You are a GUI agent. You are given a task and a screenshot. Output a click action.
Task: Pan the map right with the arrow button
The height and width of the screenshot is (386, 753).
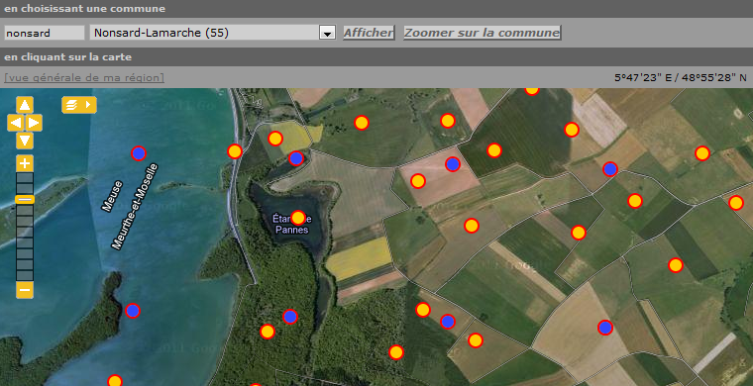[34, 123]
